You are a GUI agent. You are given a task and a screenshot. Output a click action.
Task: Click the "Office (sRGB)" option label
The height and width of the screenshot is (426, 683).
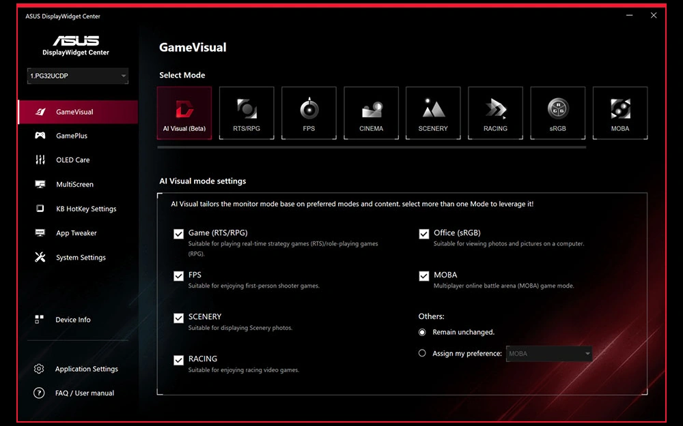tap(457, 233)
